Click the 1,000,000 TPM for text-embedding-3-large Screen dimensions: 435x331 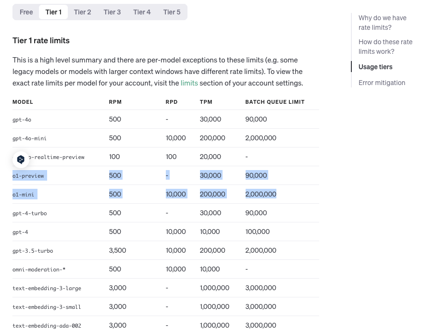click(214, 288)
